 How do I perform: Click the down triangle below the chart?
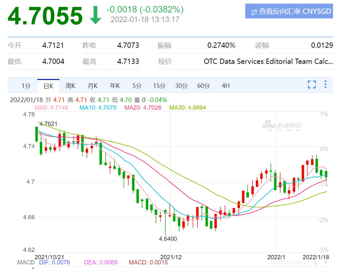(x=325, y=263)
